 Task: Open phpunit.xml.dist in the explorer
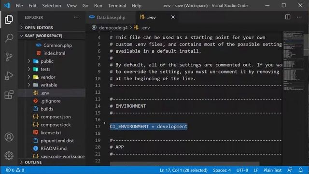57,141
